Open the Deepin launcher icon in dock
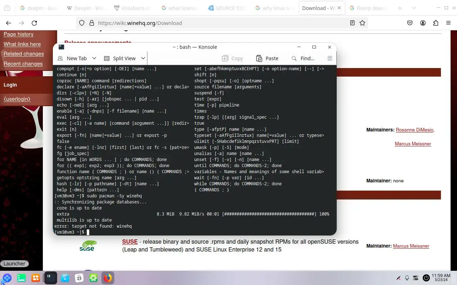This screenshot has width=457, height=285. point(7,278)
